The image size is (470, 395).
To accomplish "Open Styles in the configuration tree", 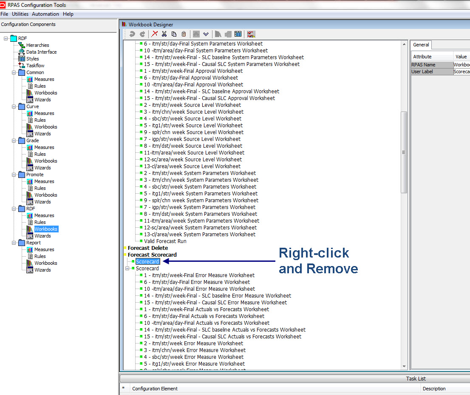I will click(32, 59).
